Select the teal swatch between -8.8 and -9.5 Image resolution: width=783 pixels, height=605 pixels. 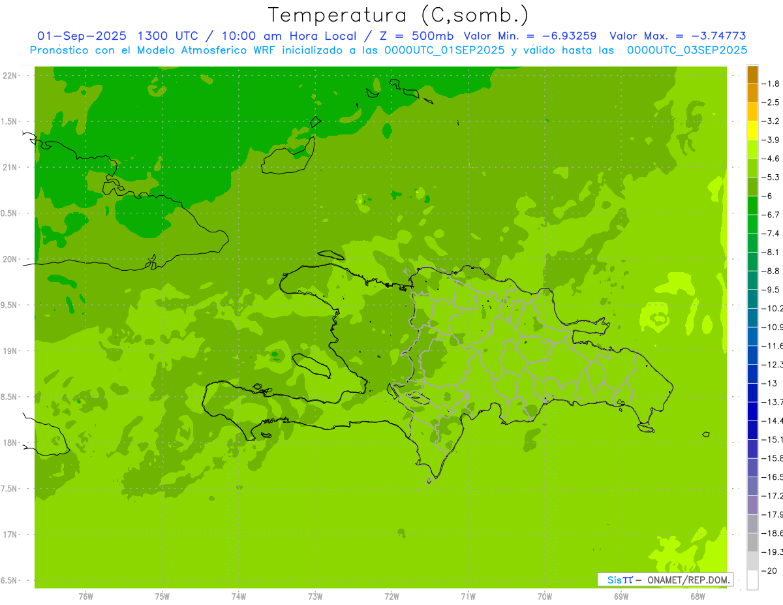(752, 280)
